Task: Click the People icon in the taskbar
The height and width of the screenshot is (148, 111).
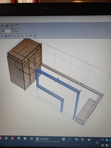Action: (x=97, y=143)
